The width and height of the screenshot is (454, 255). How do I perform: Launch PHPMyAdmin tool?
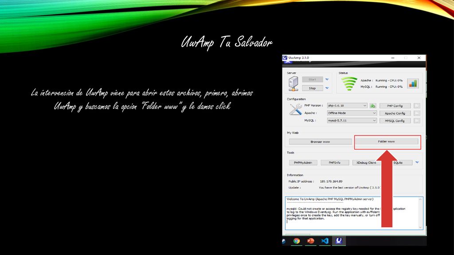[303, 163]
